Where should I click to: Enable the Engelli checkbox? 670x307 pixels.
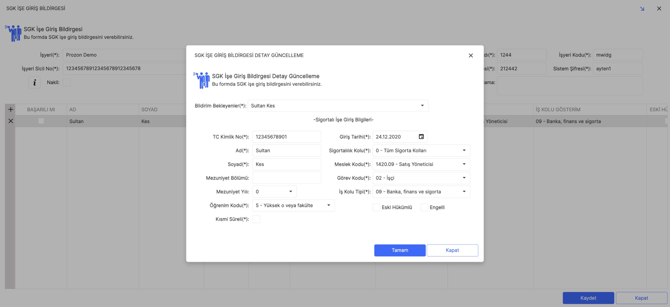tap(424, 207)
